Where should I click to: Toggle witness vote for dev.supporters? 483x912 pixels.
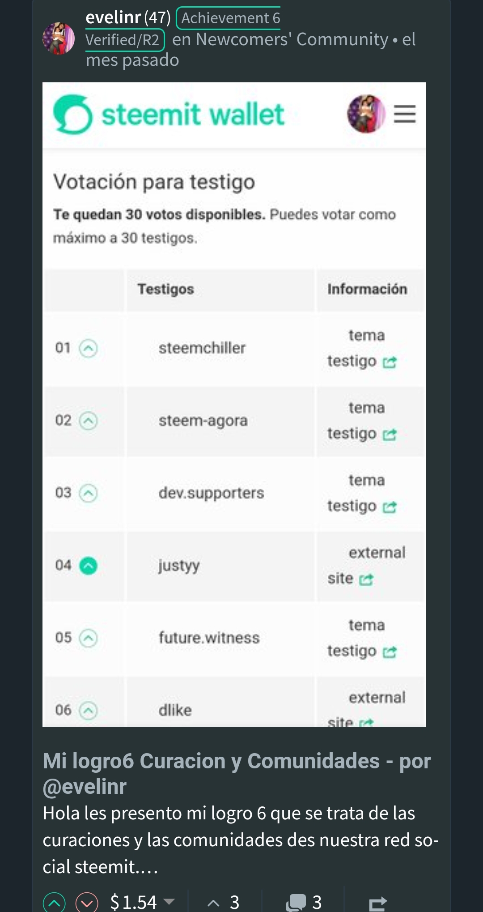point(88,493)
